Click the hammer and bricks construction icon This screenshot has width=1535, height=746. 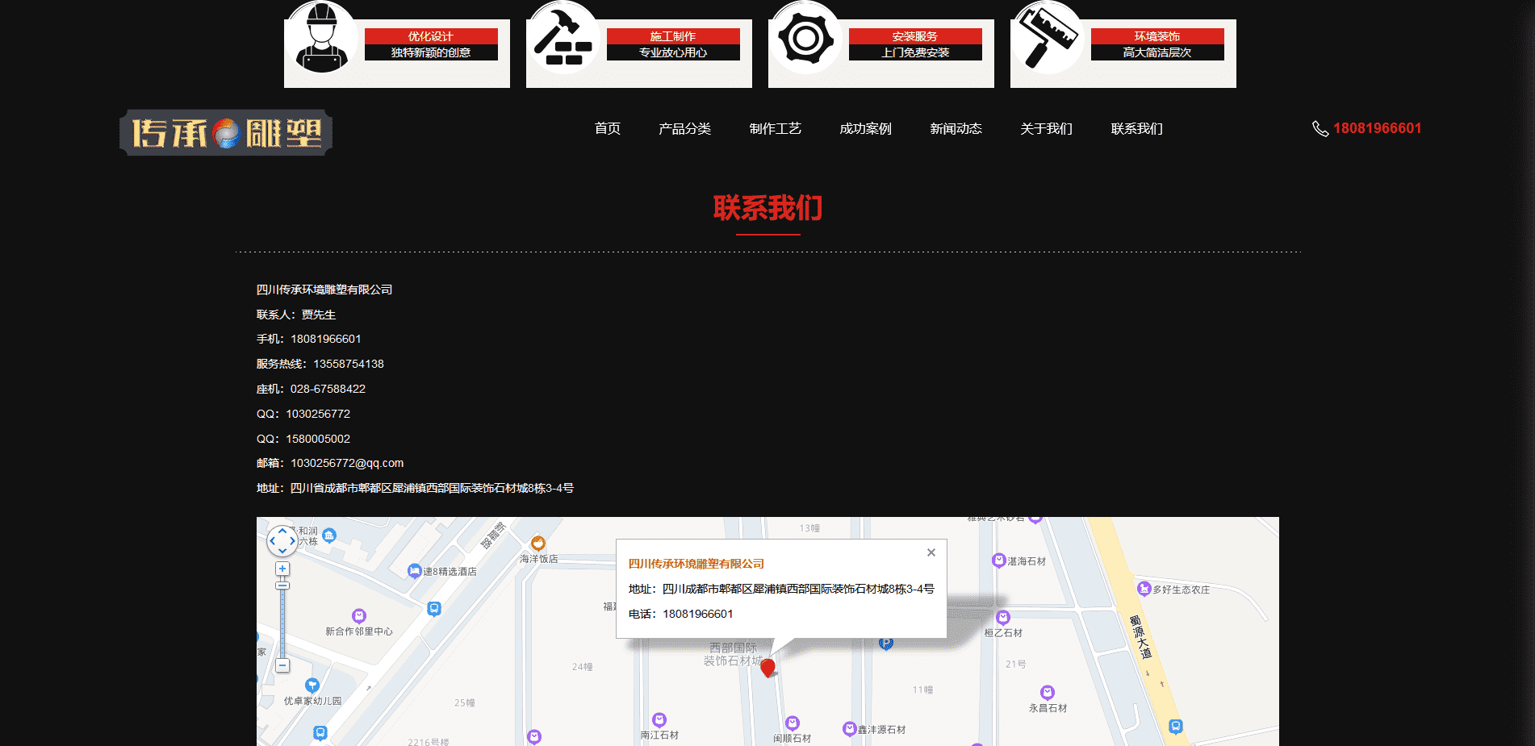[x=563, y=39]
